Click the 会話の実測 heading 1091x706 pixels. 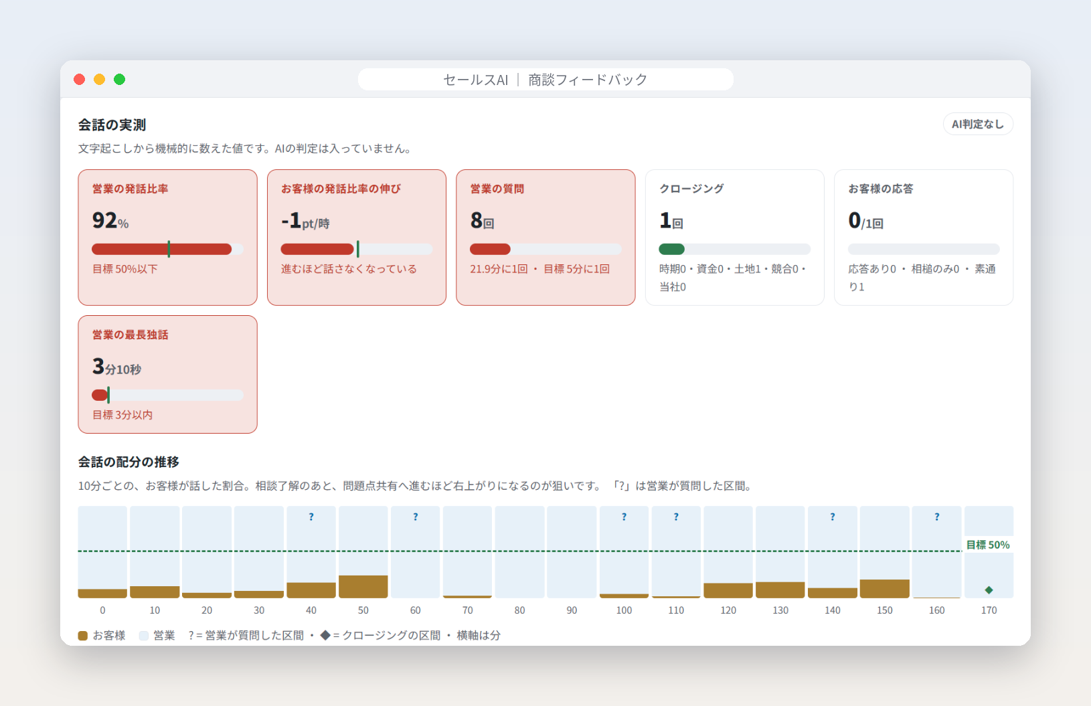(112, 125)
